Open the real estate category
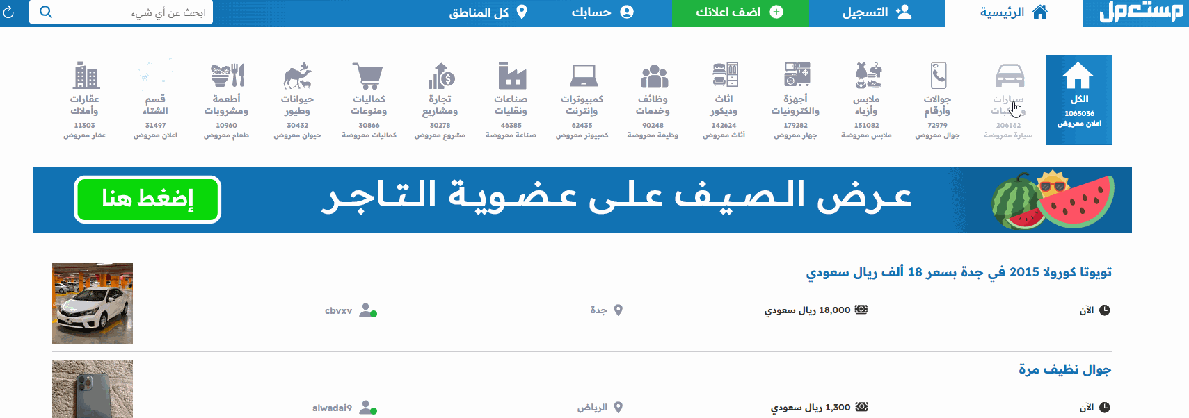The height and width of the screenshot is (418, 1189). [85, 76]
